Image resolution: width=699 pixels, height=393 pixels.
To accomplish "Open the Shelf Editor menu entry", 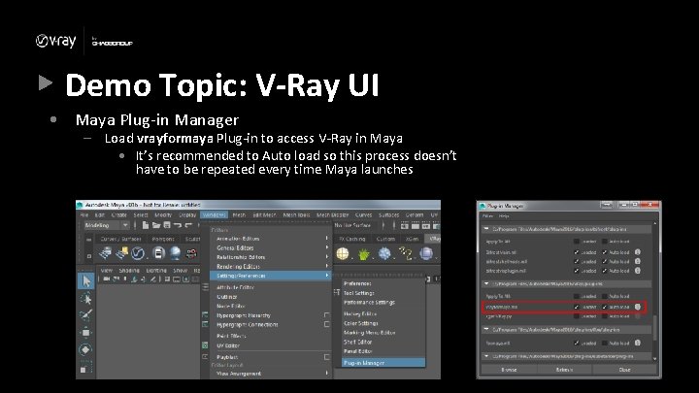I will click(x=357, y=342).
